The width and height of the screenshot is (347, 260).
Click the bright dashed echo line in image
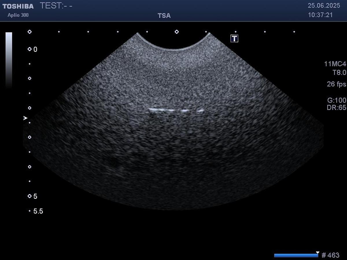176,110
